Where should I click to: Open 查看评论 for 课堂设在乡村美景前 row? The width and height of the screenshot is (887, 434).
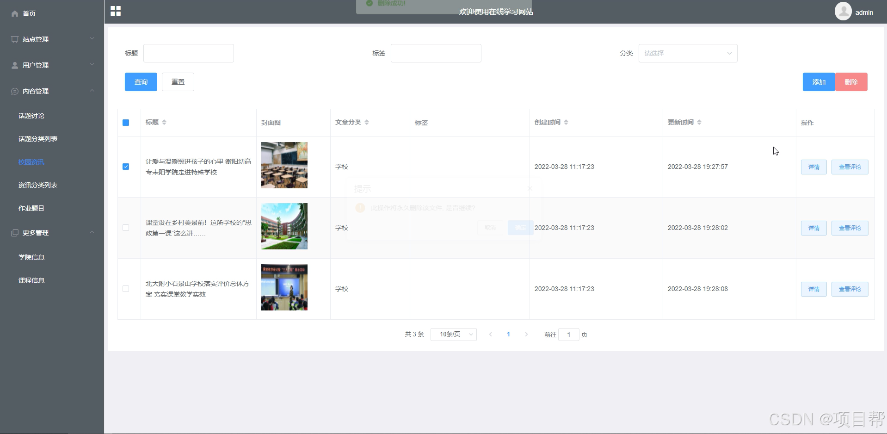[850, 228]
